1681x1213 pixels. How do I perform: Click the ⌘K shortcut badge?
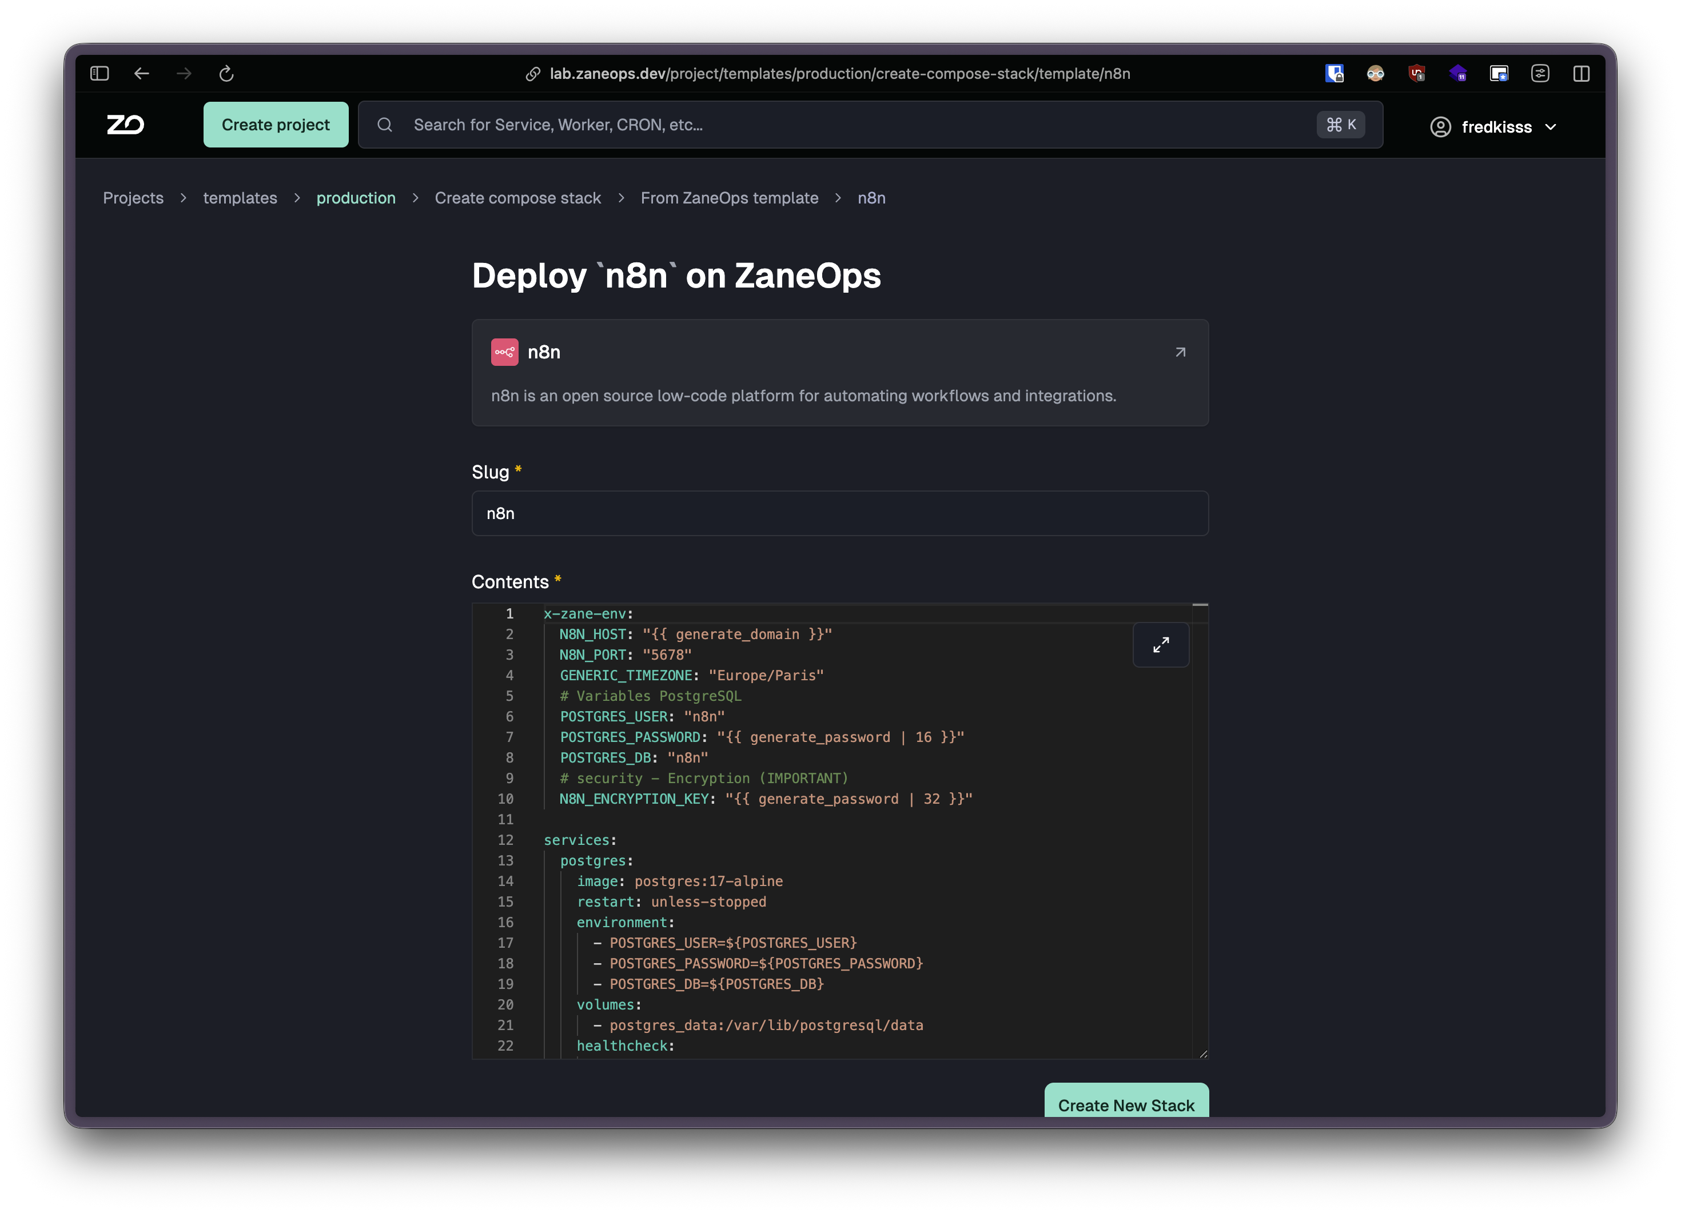(x=1341, y=125)
